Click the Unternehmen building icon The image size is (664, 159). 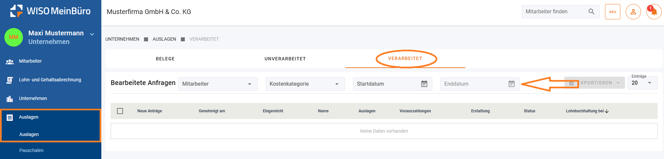coord(10,99)
